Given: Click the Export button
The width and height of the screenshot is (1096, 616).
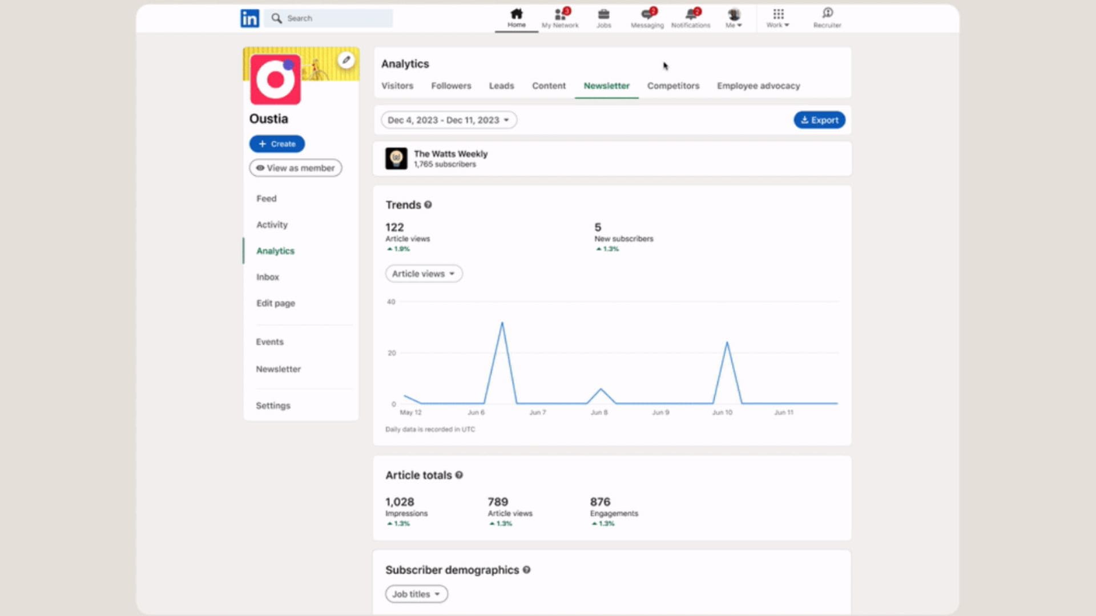Looking at the screenshot, I should (819, 120).
